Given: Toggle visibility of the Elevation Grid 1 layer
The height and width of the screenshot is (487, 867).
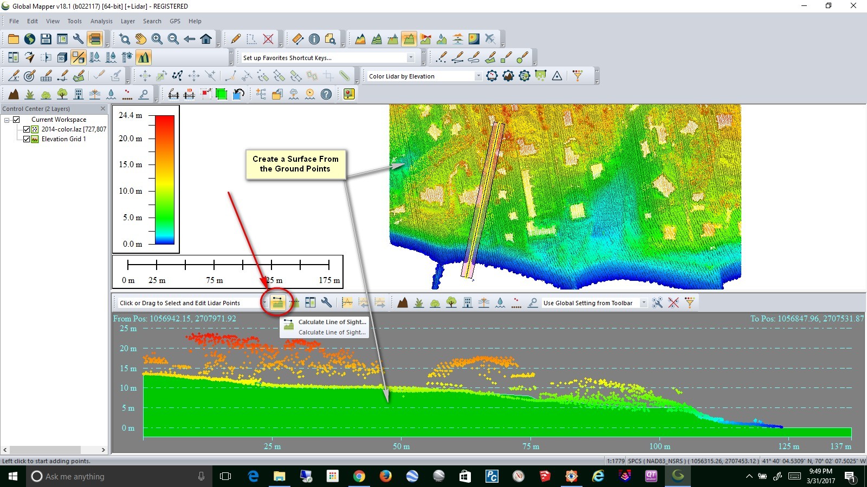Looking at the screenshot, I should [26, 139].
